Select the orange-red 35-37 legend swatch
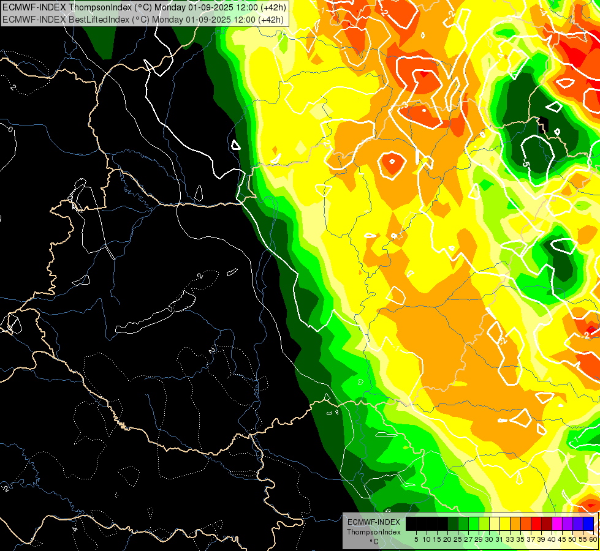The height and width of the screenshot is (551, 600). click(526, 523)
